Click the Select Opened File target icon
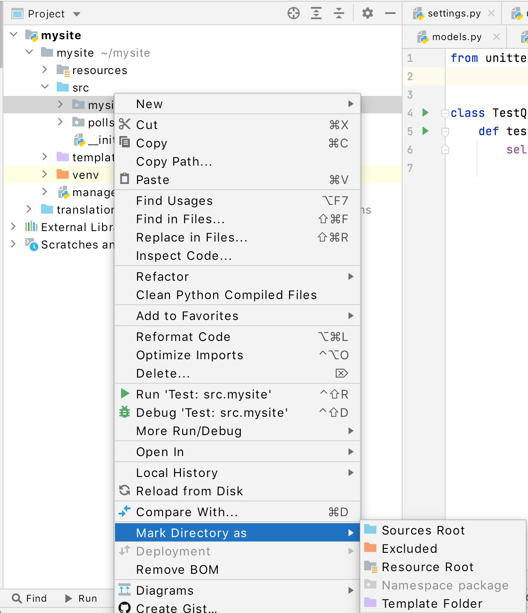The image size is (528, 613). [x=293, y=13]
